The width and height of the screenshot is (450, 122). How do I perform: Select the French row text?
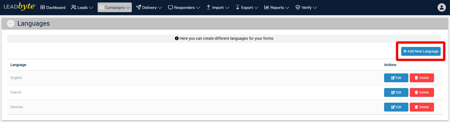click(16, 92)
